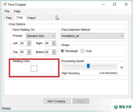
Task: Decrease the Top padding with down arrow
Action: [29, 53]
